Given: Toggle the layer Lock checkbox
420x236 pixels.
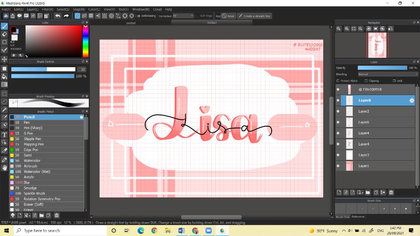Looking at the screenshot, I should [394, 81].
